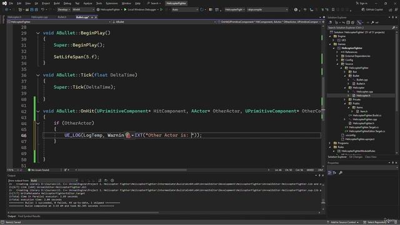Screen dimensions: 400x225
Task: Click Sign in at top right
Action: 361,3
